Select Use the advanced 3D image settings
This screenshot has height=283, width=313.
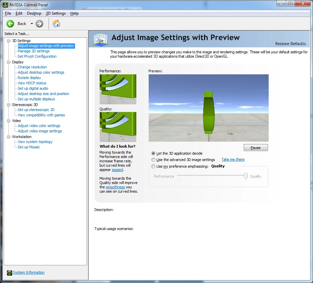[153, 160]
